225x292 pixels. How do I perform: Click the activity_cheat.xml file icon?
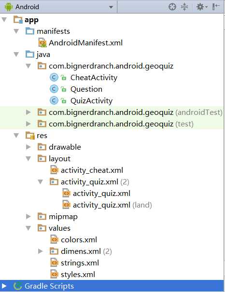pyautogui.click(x=54, y=170)
